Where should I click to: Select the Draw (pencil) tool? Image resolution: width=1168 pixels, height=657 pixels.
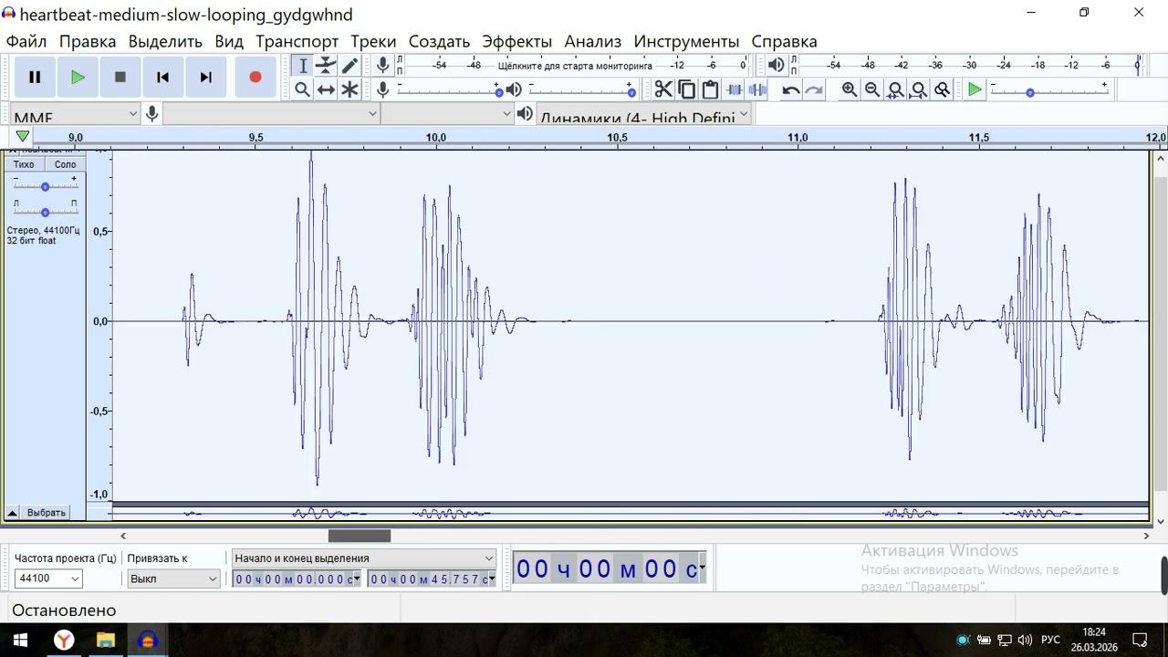349,66
